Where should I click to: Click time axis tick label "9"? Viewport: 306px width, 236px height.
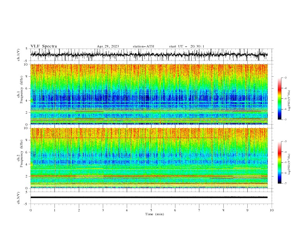point(247,210)
